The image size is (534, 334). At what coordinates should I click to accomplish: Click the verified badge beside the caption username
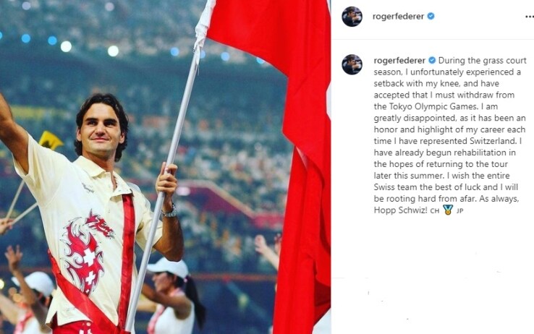coord(432,61)
